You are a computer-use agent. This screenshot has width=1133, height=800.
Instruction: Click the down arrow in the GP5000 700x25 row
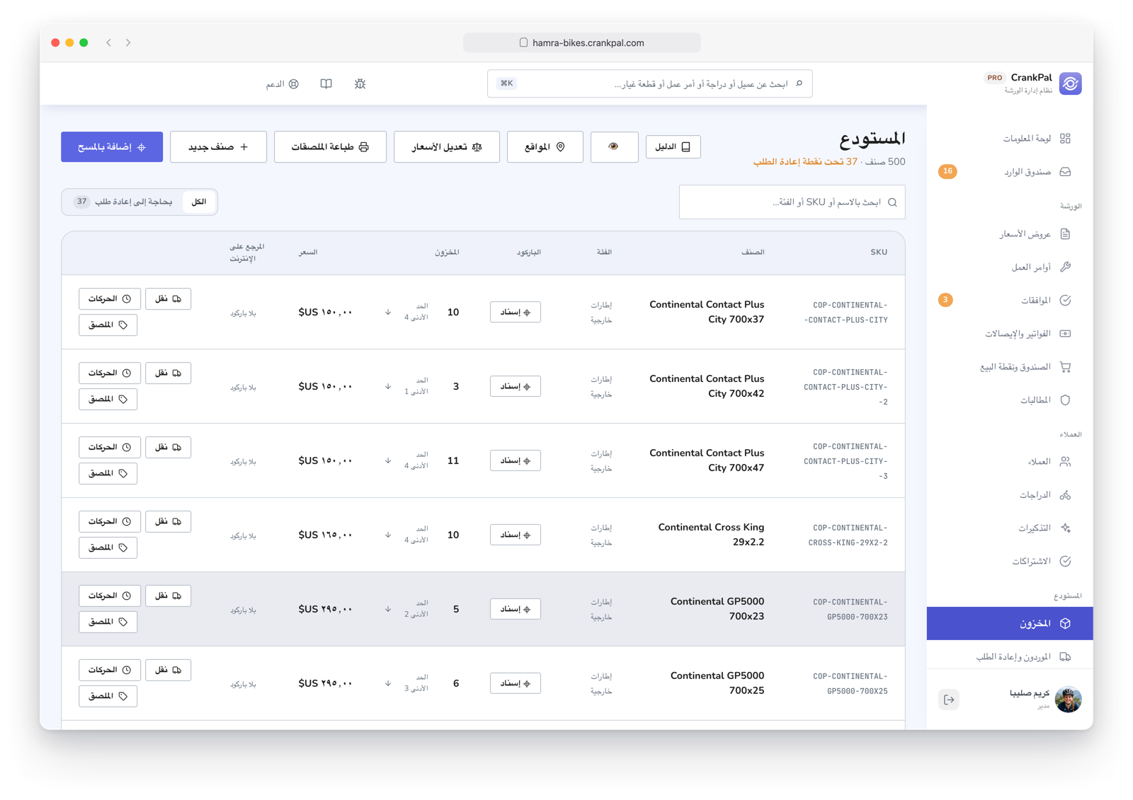(388, 683)
